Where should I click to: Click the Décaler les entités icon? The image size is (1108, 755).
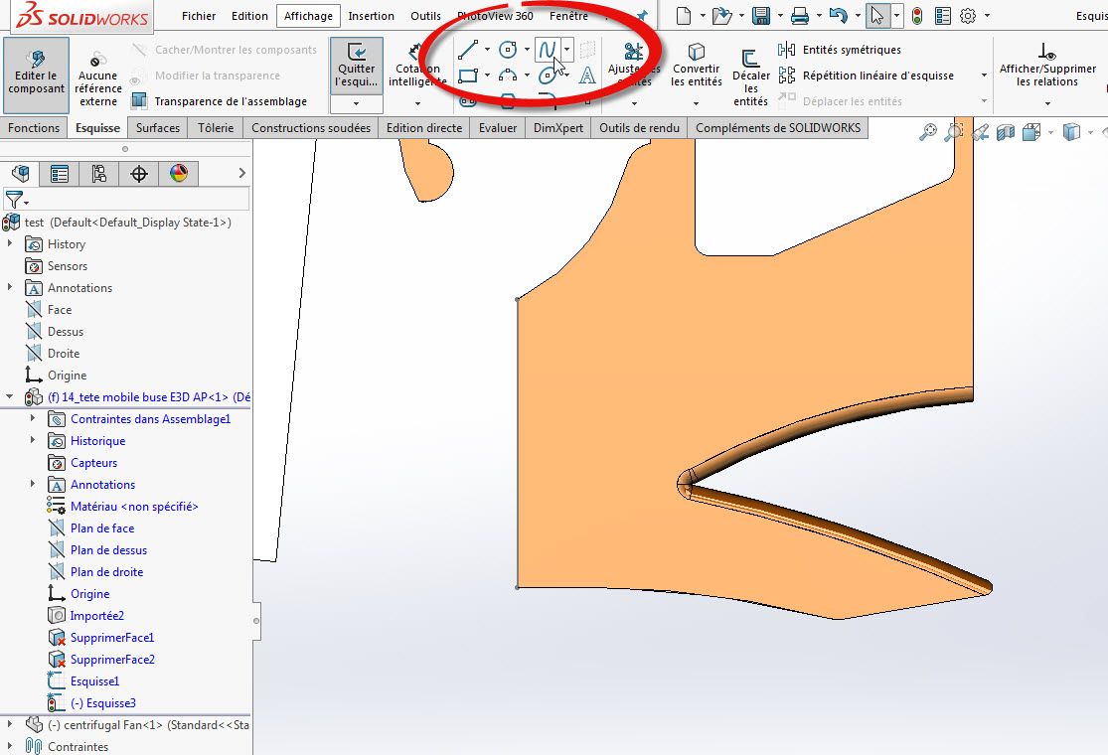tap(750, 58)
